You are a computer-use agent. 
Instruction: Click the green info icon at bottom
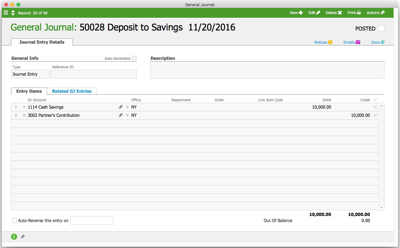click(14, 236)
